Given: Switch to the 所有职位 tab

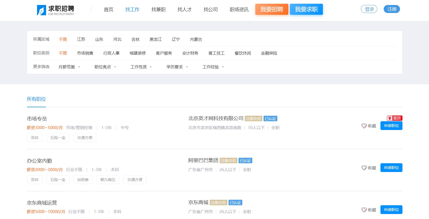Looking at the screenshot, I should [x=36, y=99].
